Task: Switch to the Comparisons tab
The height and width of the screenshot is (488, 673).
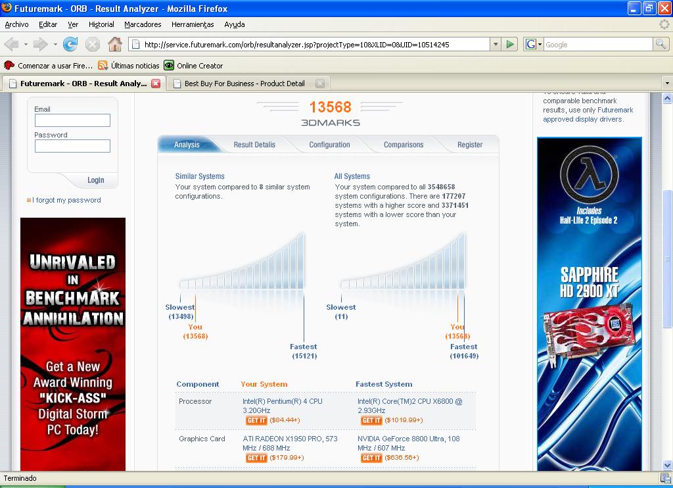Action: point(404,145)
